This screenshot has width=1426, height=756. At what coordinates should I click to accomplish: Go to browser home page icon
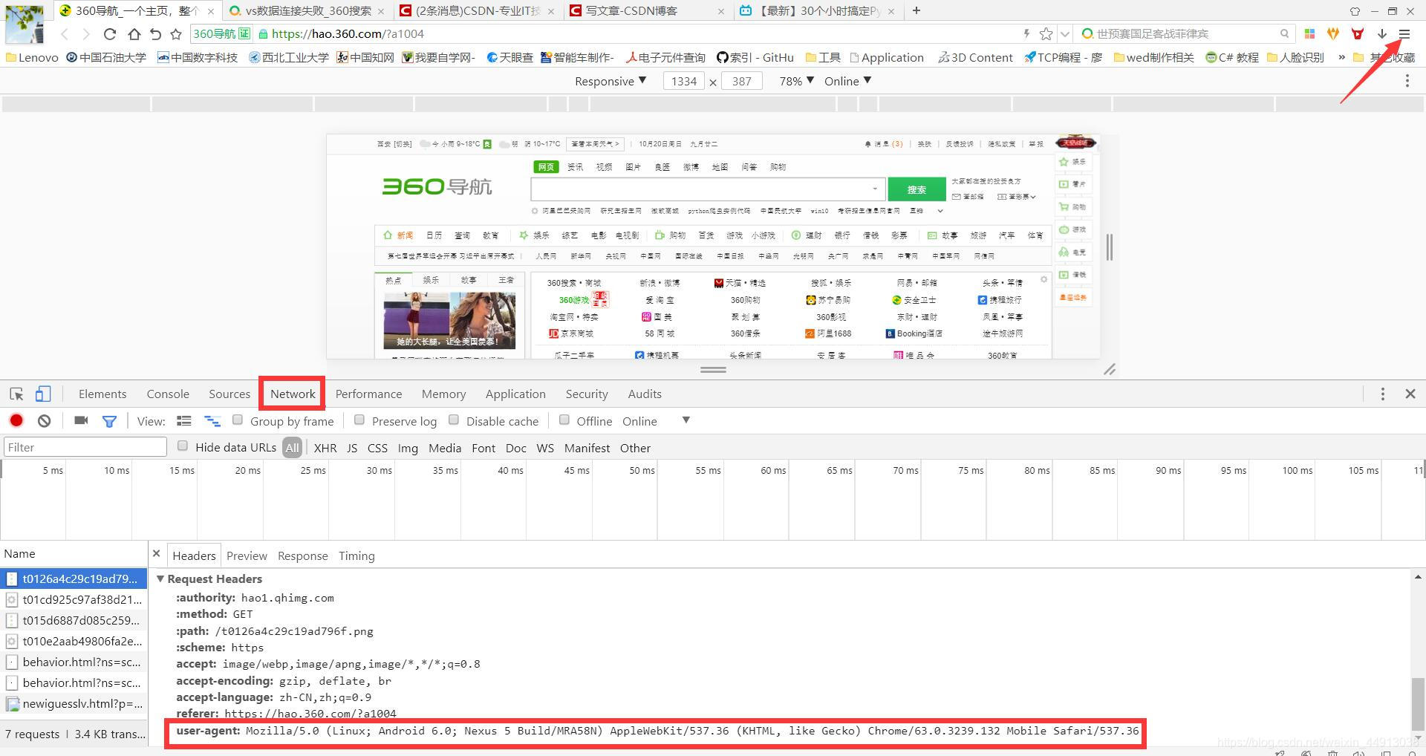tap(134, 34)
